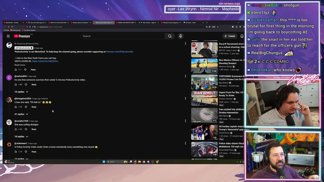Expand 18 replies under @uncleho1945 comment
The height and width of the screenshot is (182, 324).
[21, 136]
